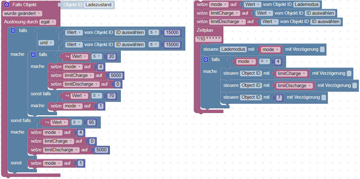Open comparison operator dropdown before value 95

point(77,122)
